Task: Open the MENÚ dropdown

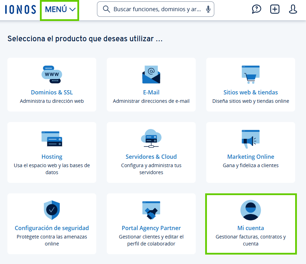Action: [x=60, y=9]
